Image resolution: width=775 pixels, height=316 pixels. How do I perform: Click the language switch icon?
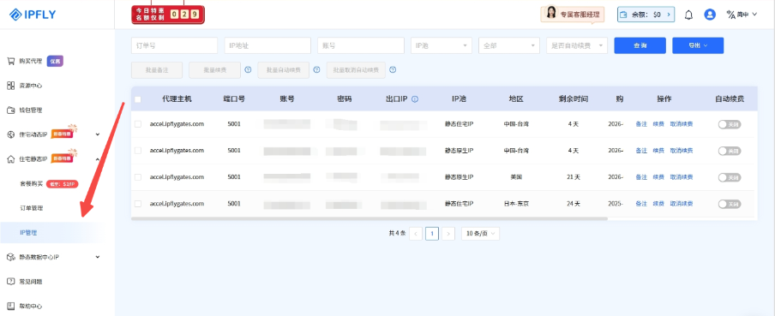click(730, 15)
